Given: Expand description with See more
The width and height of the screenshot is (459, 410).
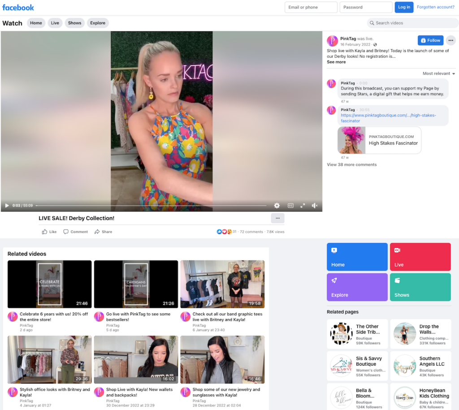Looking at the screenshot, I should tap(336, 62).
